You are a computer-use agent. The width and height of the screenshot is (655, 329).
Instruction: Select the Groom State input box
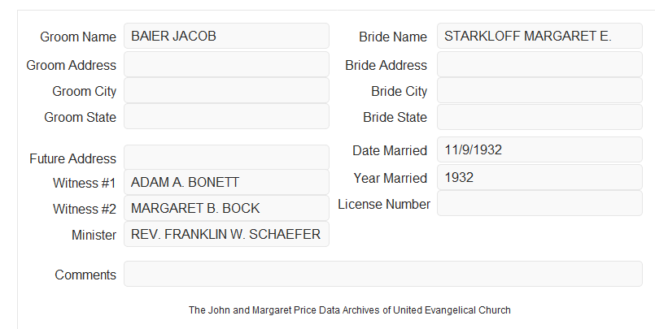click(x=226, y=116)
